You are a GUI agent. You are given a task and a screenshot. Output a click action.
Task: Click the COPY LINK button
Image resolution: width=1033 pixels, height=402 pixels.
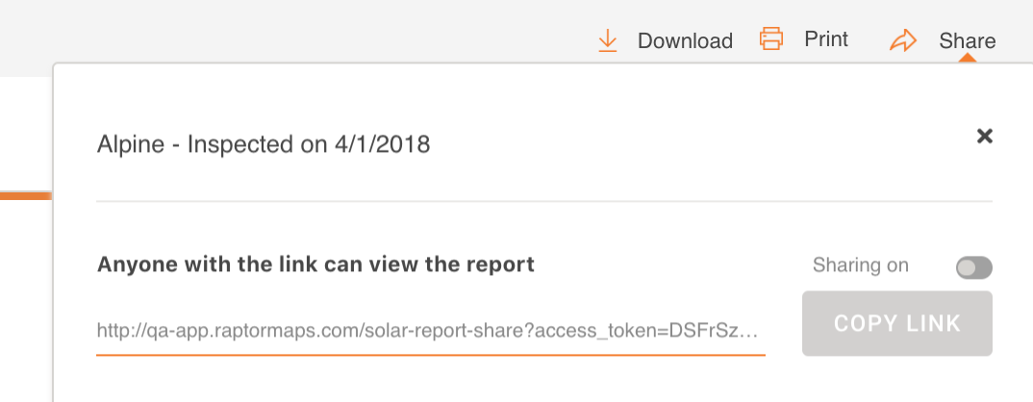point(896,323)
